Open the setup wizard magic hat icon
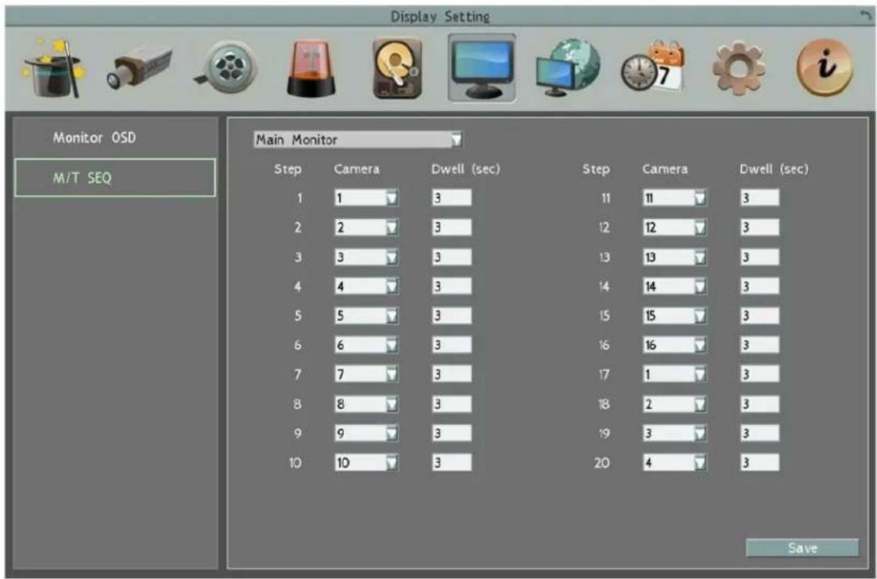Image resolution: width=877 pixels, height=579 pixels. [53, 68]
